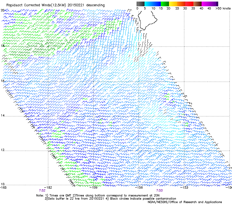Click the purple '7:52' time stamp
The height and width of the screenshot is (204, 232).
[x=42, y=191]
